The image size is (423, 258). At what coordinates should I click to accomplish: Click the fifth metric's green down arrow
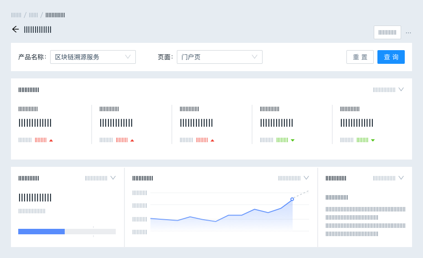pos(373,140)
